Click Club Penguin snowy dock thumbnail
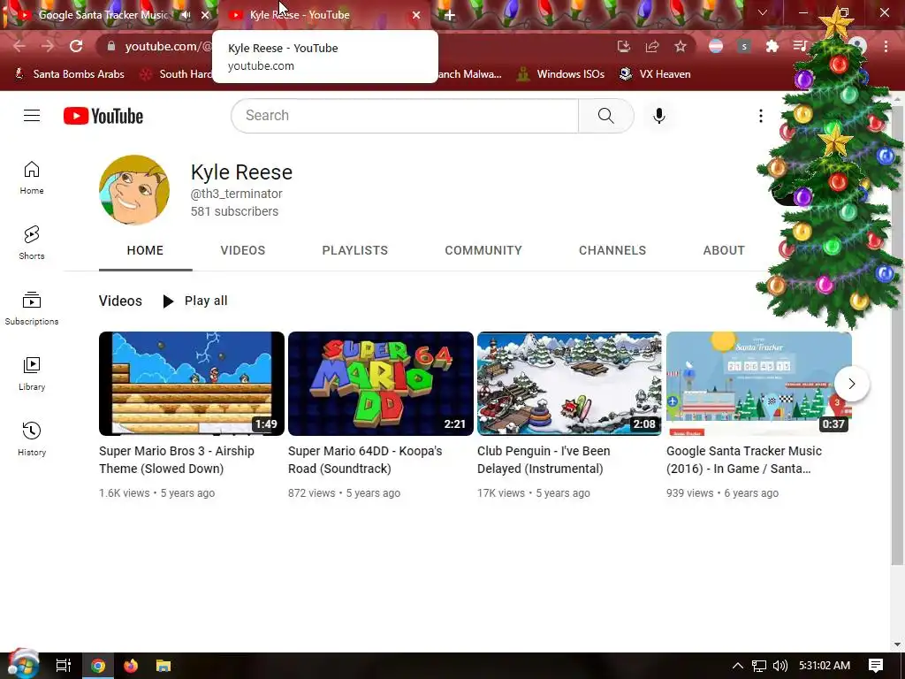The width and height of the screenshot is (905, 679). tap(570, 384)
